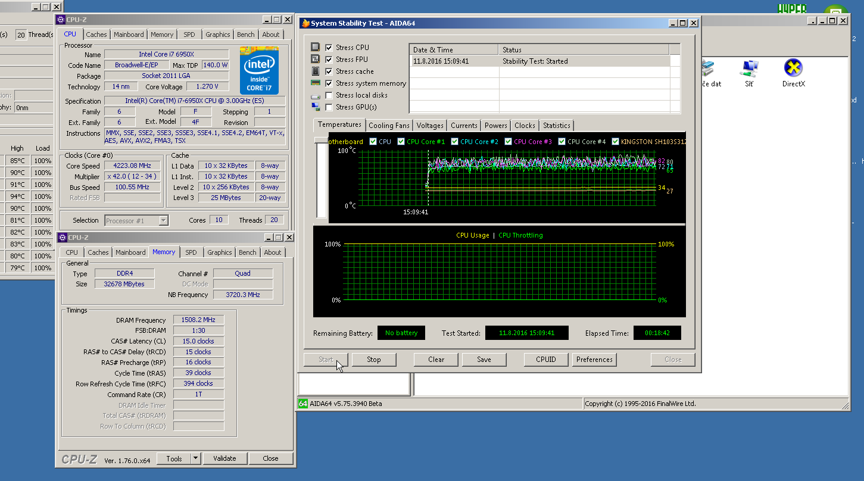The image size is (864, 481).
Task: Select the 'Stability Test: Started' log row
Action: 539,61
